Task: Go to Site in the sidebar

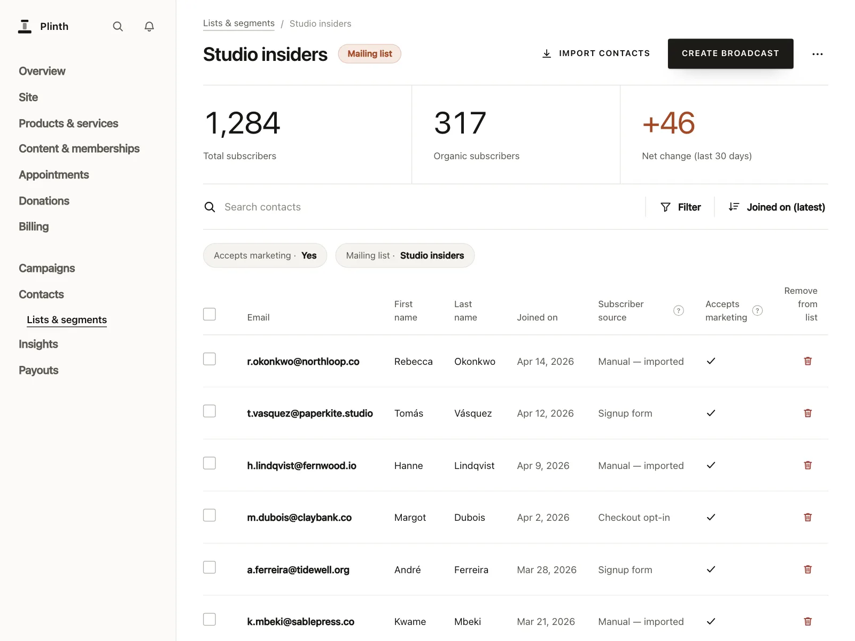Action: 28,97
